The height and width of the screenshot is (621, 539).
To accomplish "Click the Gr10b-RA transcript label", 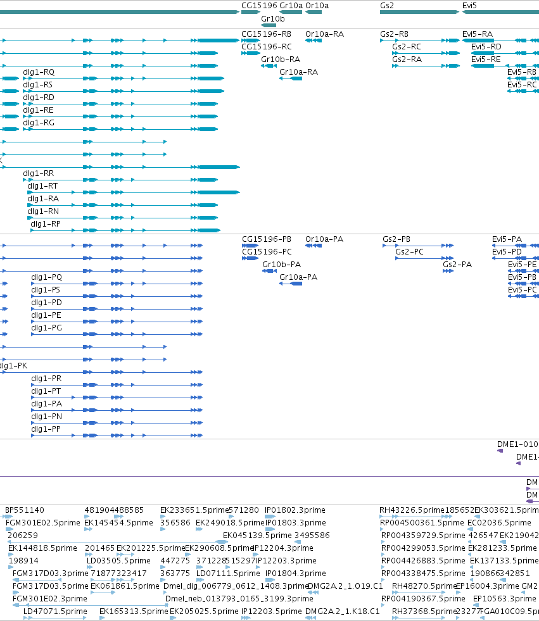I will (281, 60).
